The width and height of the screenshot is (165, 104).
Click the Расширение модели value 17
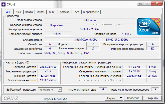click(93, 49)
